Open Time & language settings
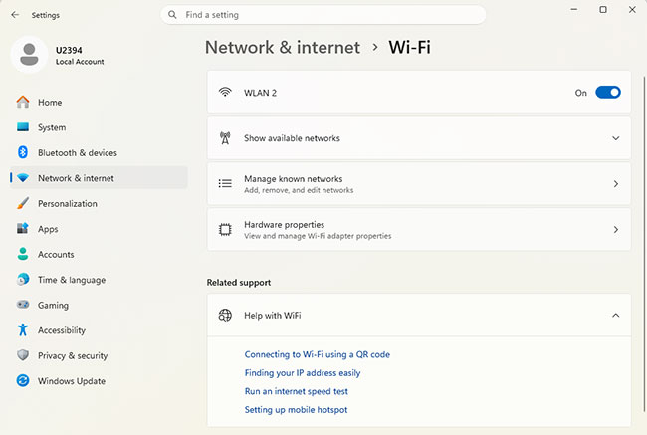The width and height of the screenshot is (647, 435). [99, 280]
